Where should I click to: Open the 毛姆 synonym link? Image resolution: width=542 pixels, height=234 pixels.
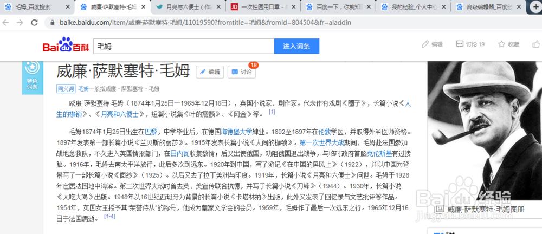coord(83,89)
